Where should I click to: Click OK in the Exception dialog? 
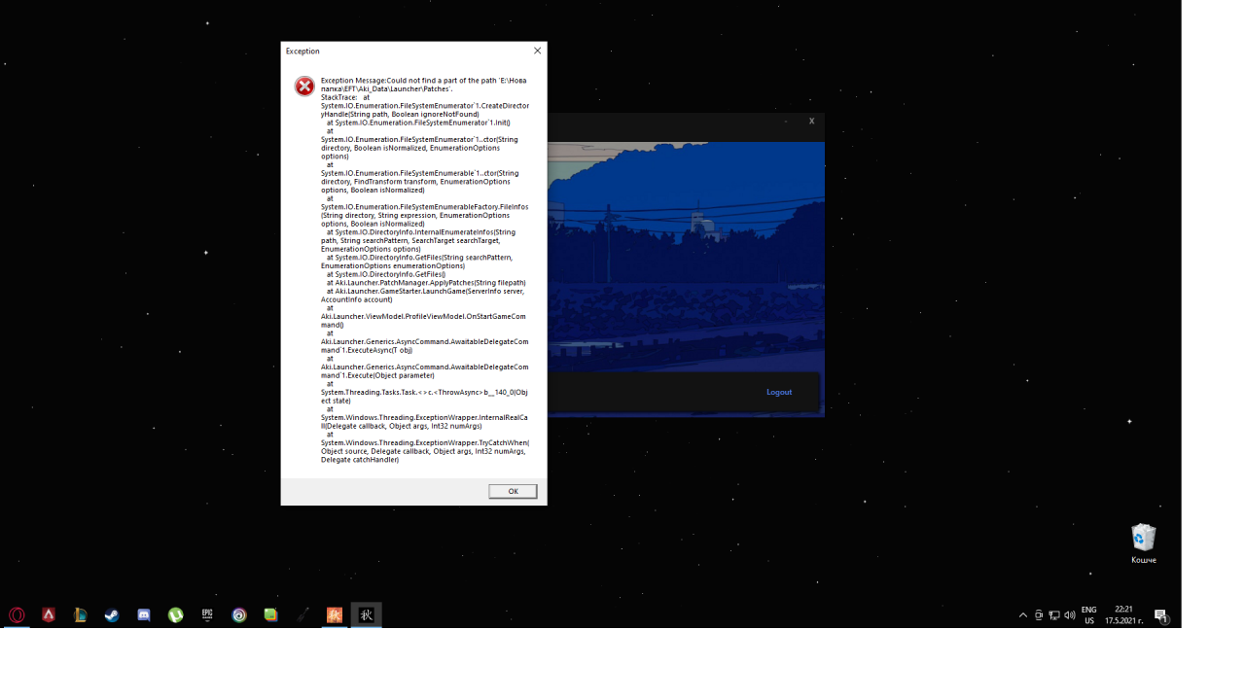(x=513, y=491)
